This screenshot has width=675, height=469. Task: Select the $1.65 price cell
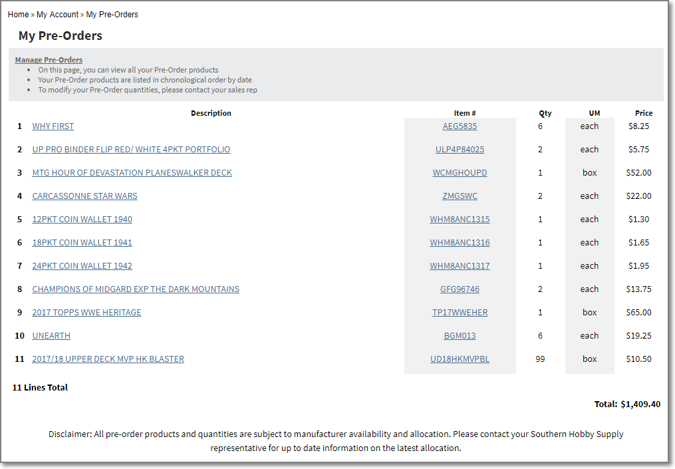click(639, 242)
